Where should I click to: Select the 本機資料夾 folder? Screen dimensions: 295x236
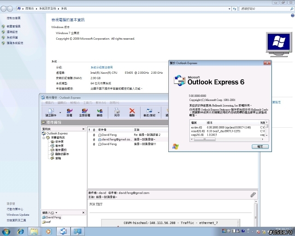[x=58, y=137]
